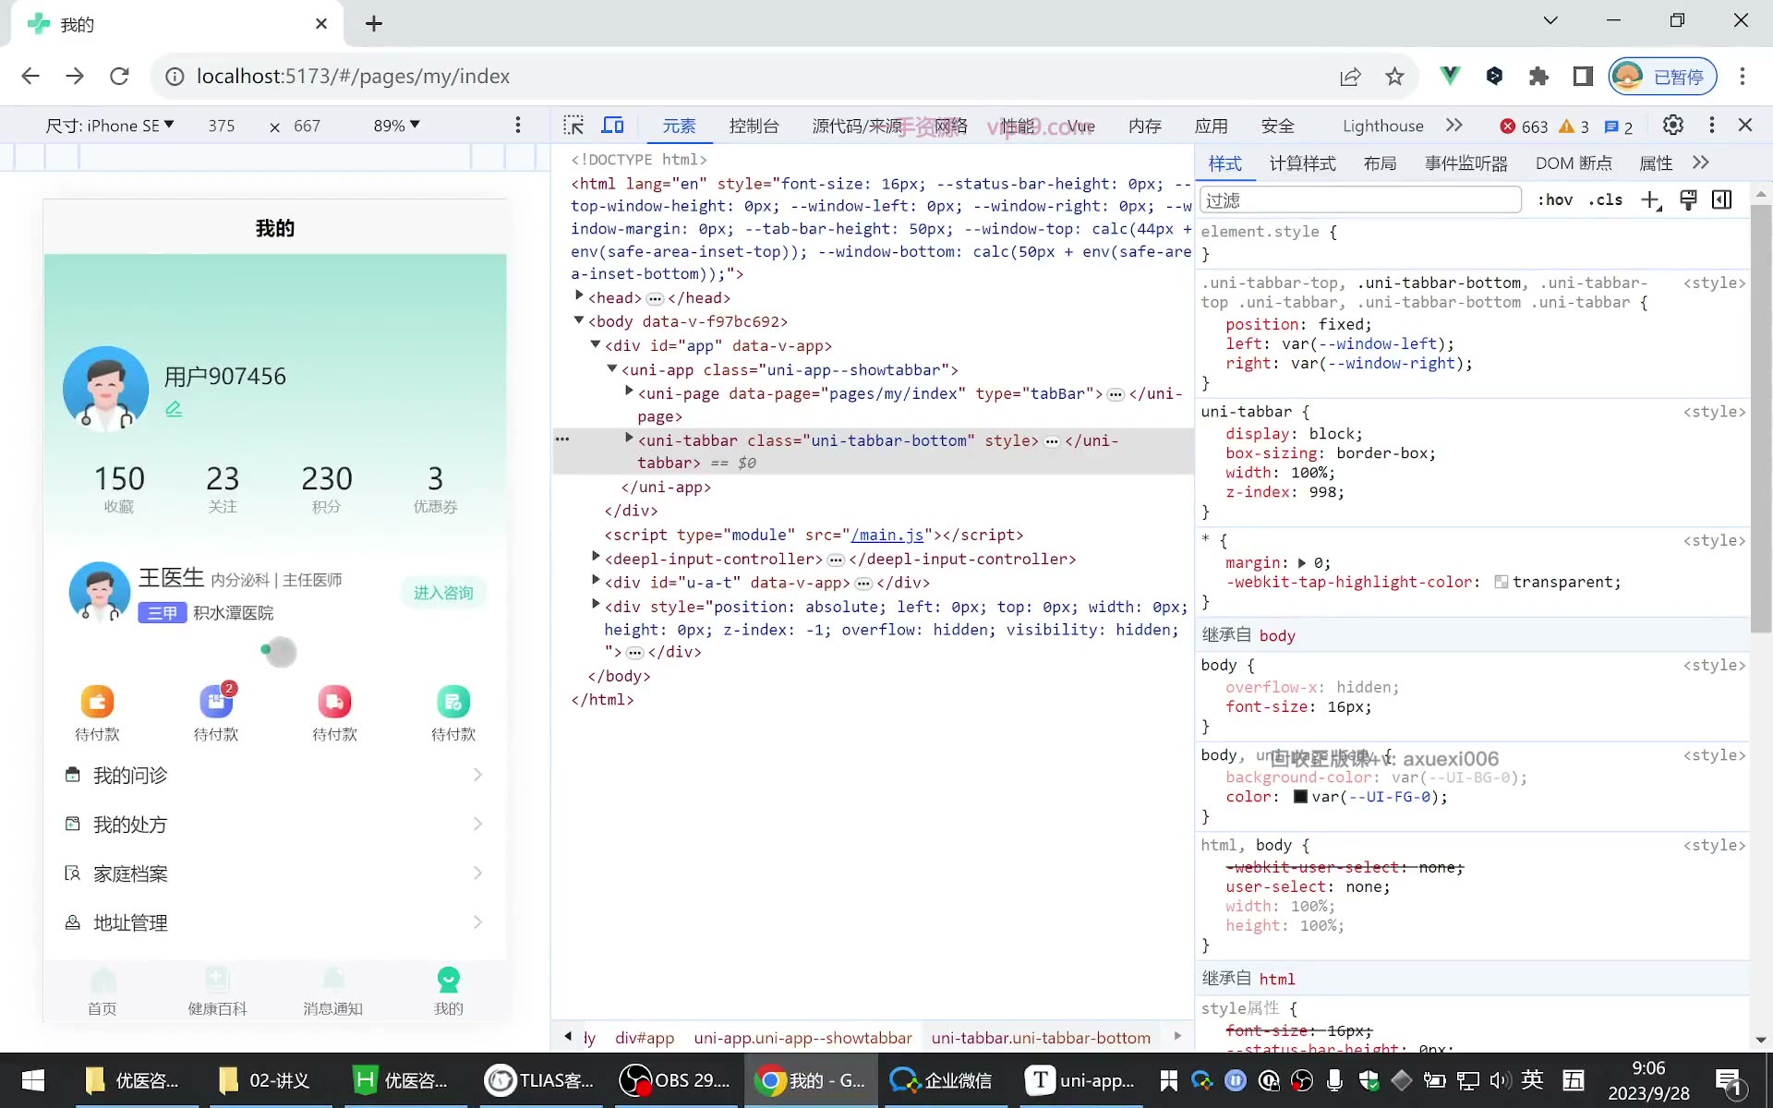The width and height of the screenshot is (1773, 1108).
Task: Click the transparent color swatch
Action: click(x=1501, y=582)
